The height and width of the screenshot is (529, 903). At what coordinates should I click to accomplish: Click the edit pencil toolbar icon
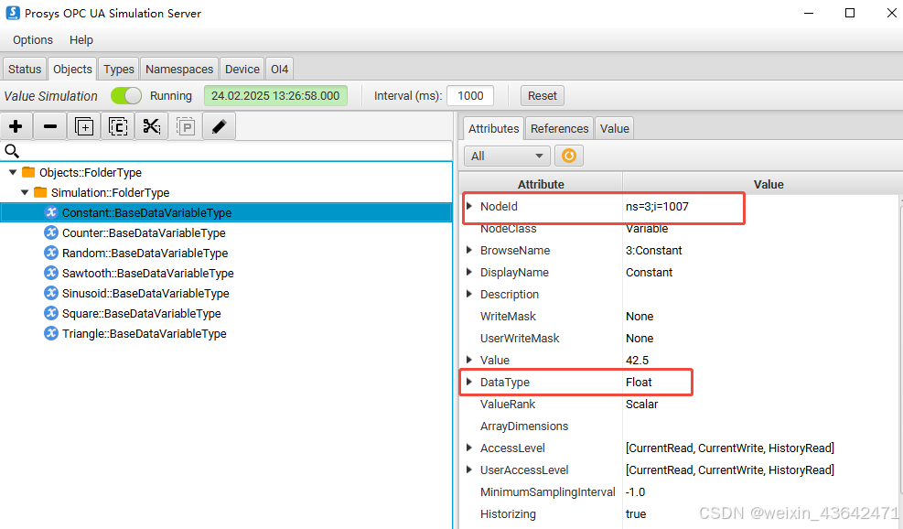click(x=220, y=126)
